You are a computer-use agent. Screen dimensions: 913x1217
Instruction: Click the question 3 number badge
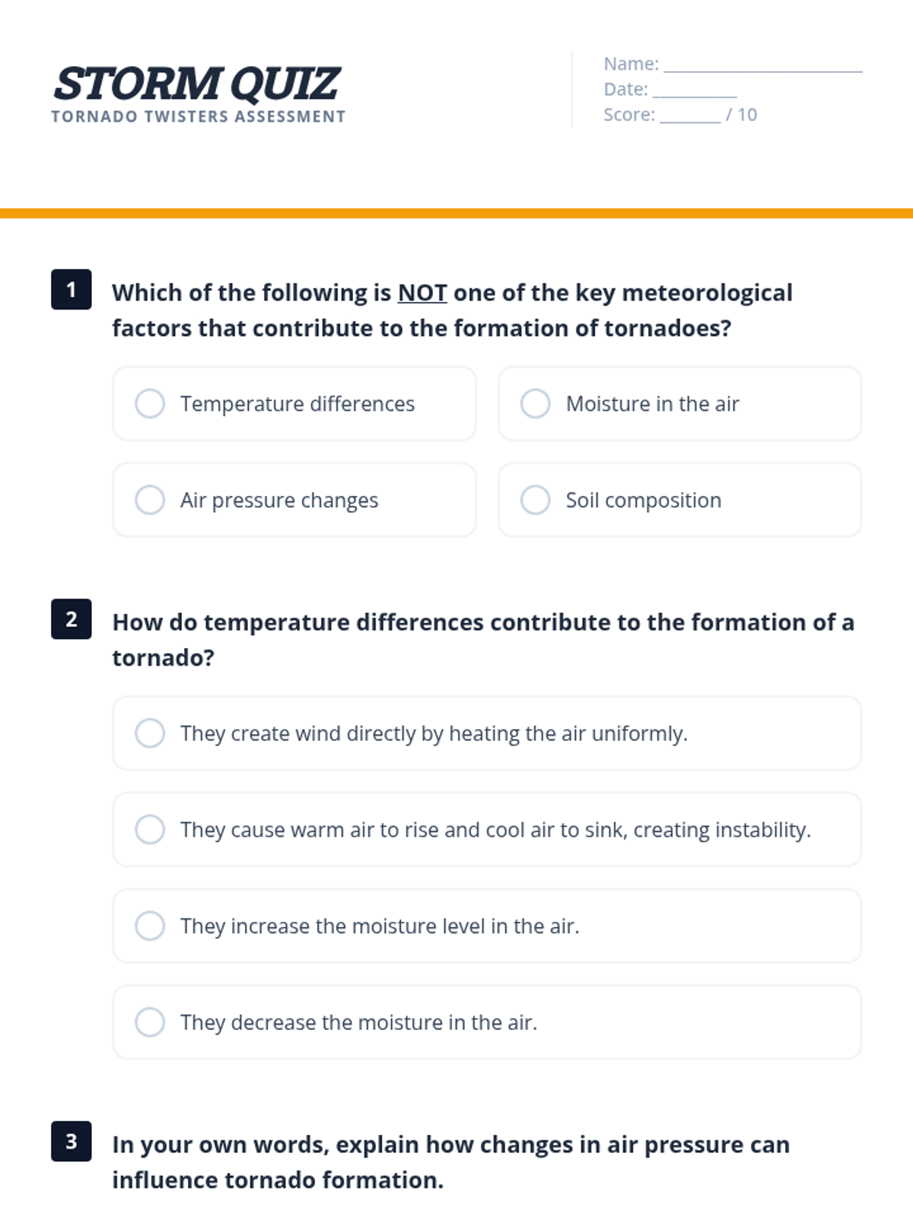pyautogui.click(x=72, y=1142)
